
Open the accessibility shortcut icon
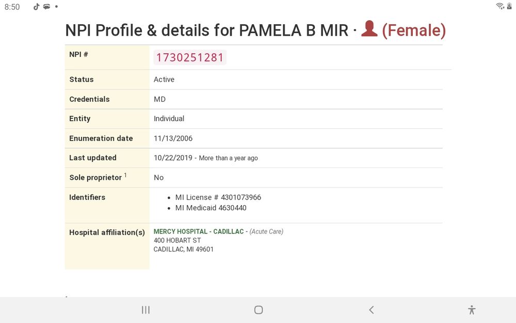[471, 310]
